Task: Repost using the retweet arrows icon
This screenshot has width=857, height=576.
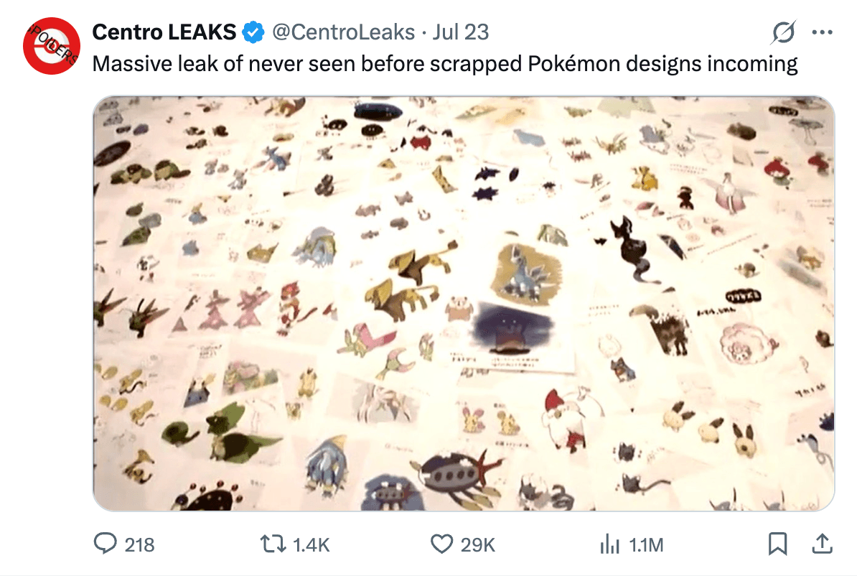Action: [273, 544]
